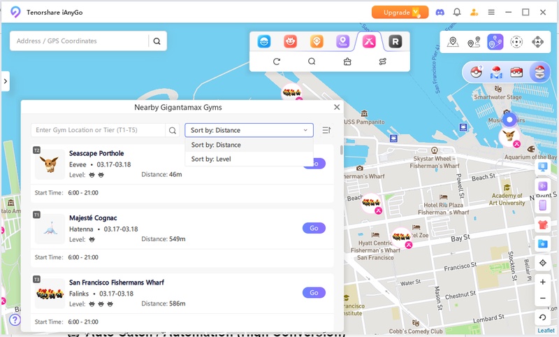Click the Hatenna thumbnail image
559x337 pixels.
click(x=50, y=229)
